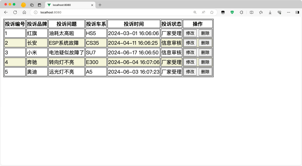Select the 2024-06-04 16:07:06 time cell
Viewport: 302px width, 166px height.
coord(134,62)
